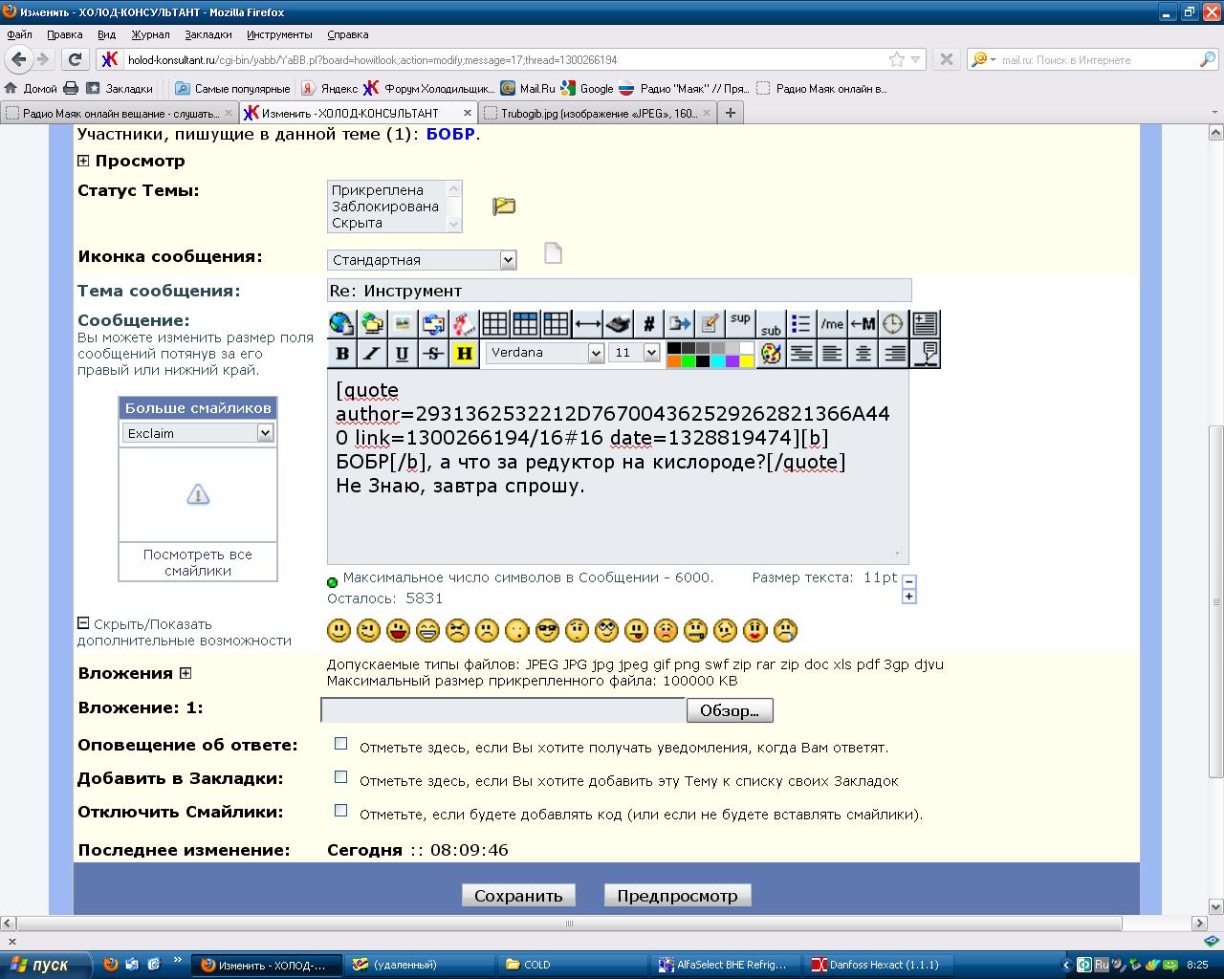Insert the angry smiley

click(x=457, y=631)
